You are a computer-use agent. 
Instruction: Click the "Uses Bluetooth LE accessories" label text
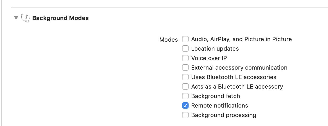click(x=234, y=77)
